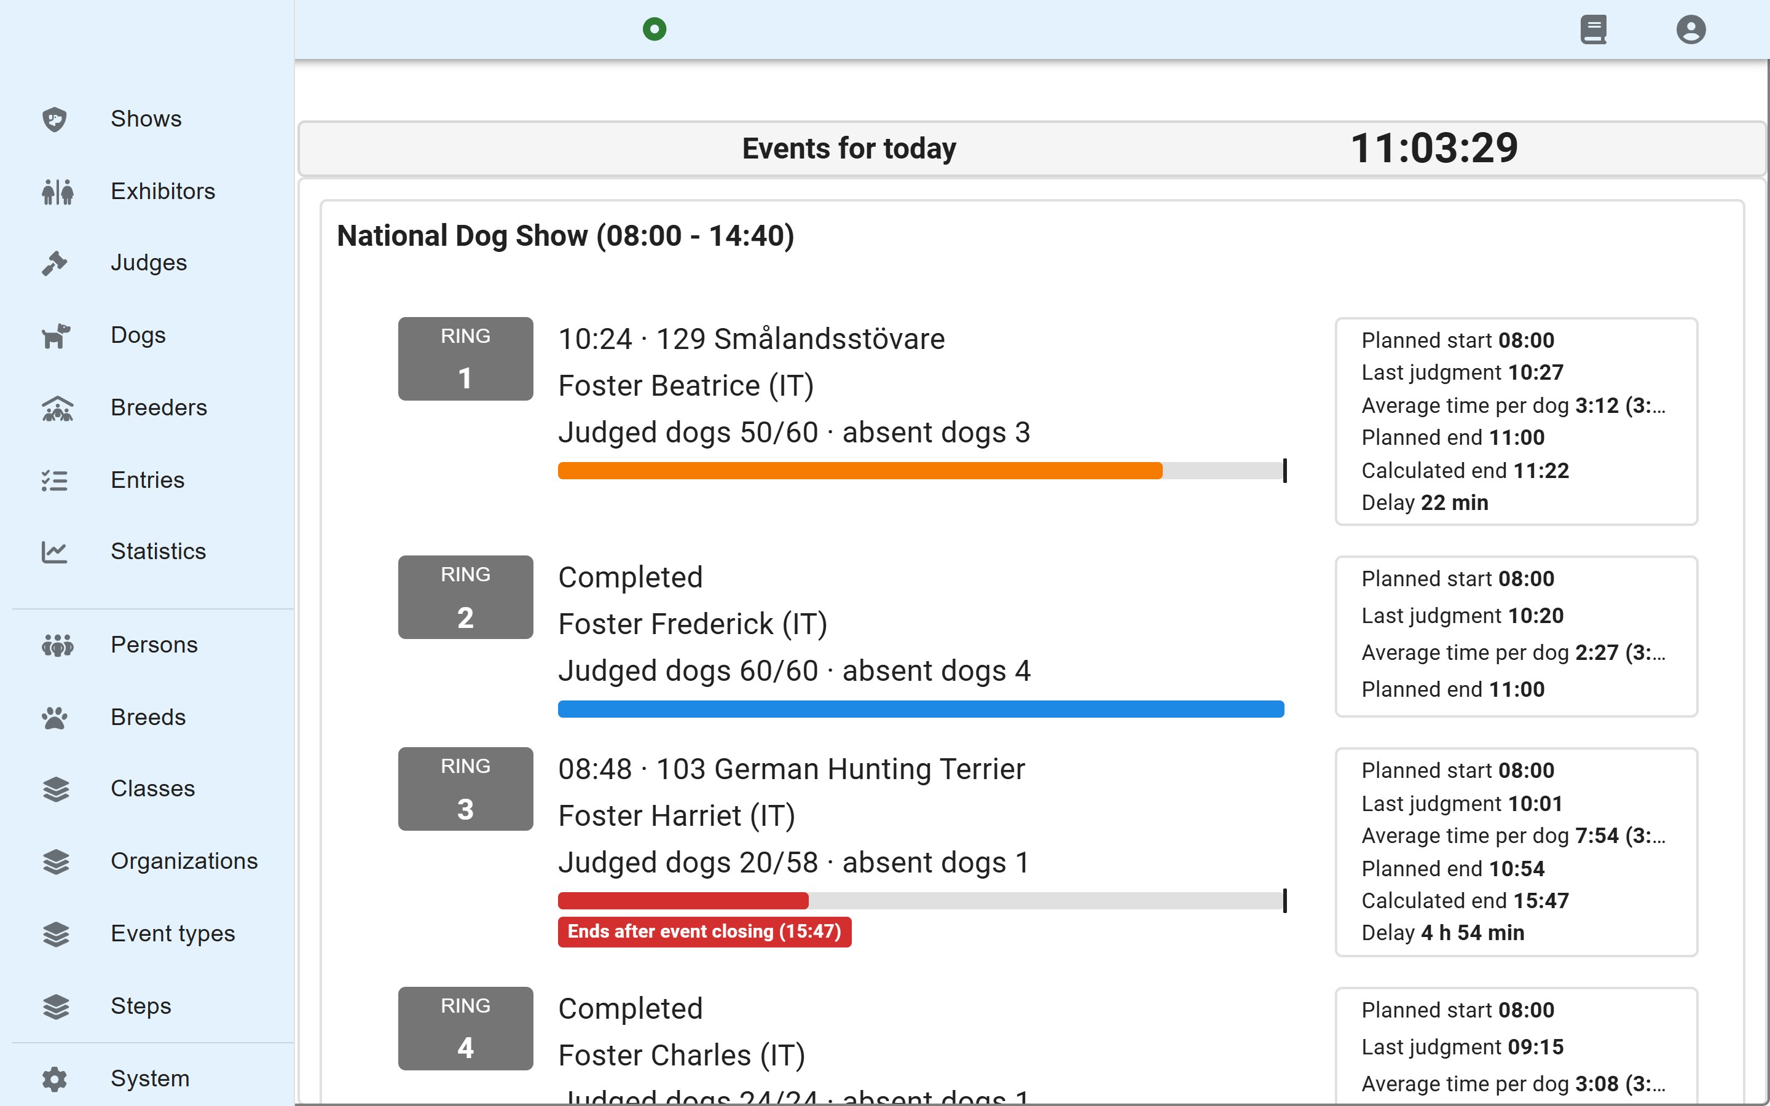1770x1106 pixels.
Task: Click Events for today heading
Action: pyautogui.click(x=849, y=149)
